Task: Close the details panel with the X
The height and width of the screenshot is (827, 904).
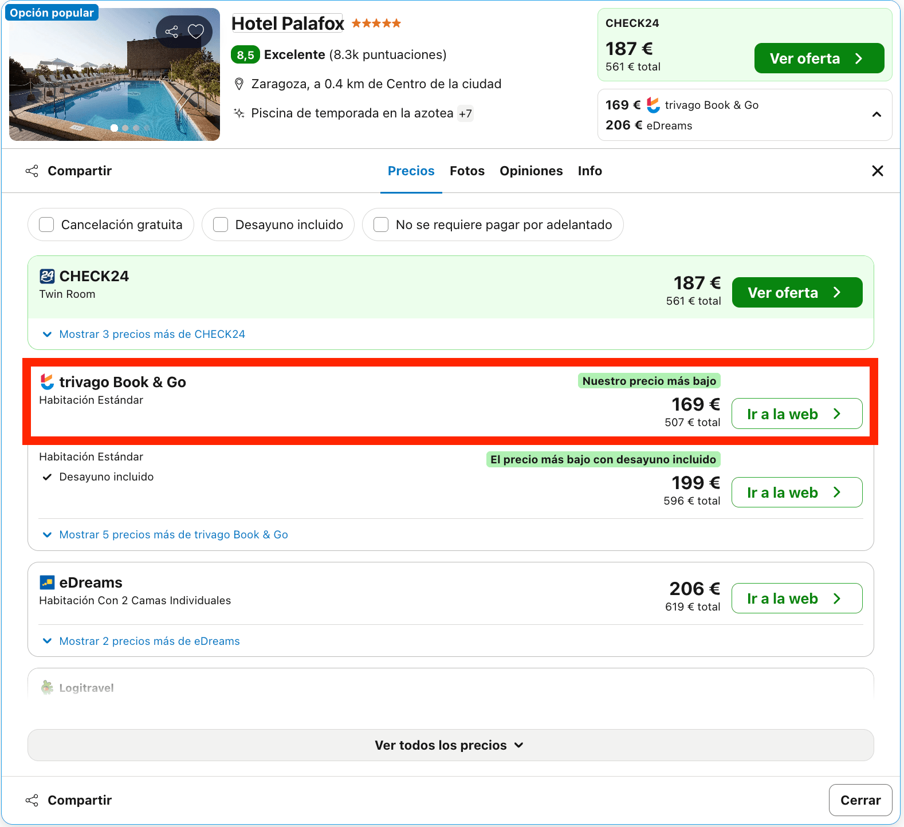Action: click(877, 171)
